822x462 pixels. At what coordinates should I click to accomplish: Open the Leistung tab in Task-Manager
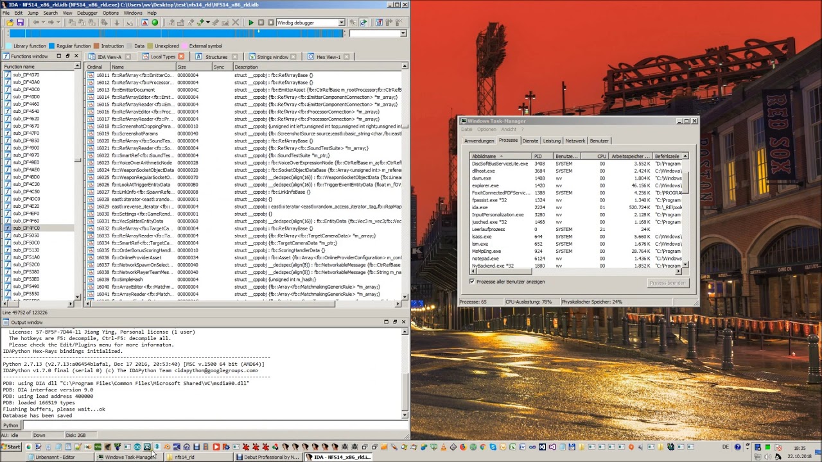tap(552, 141)
